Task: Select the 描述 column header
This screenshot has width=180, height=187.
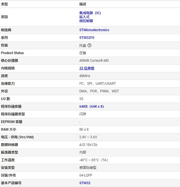Action: [83, 4]
